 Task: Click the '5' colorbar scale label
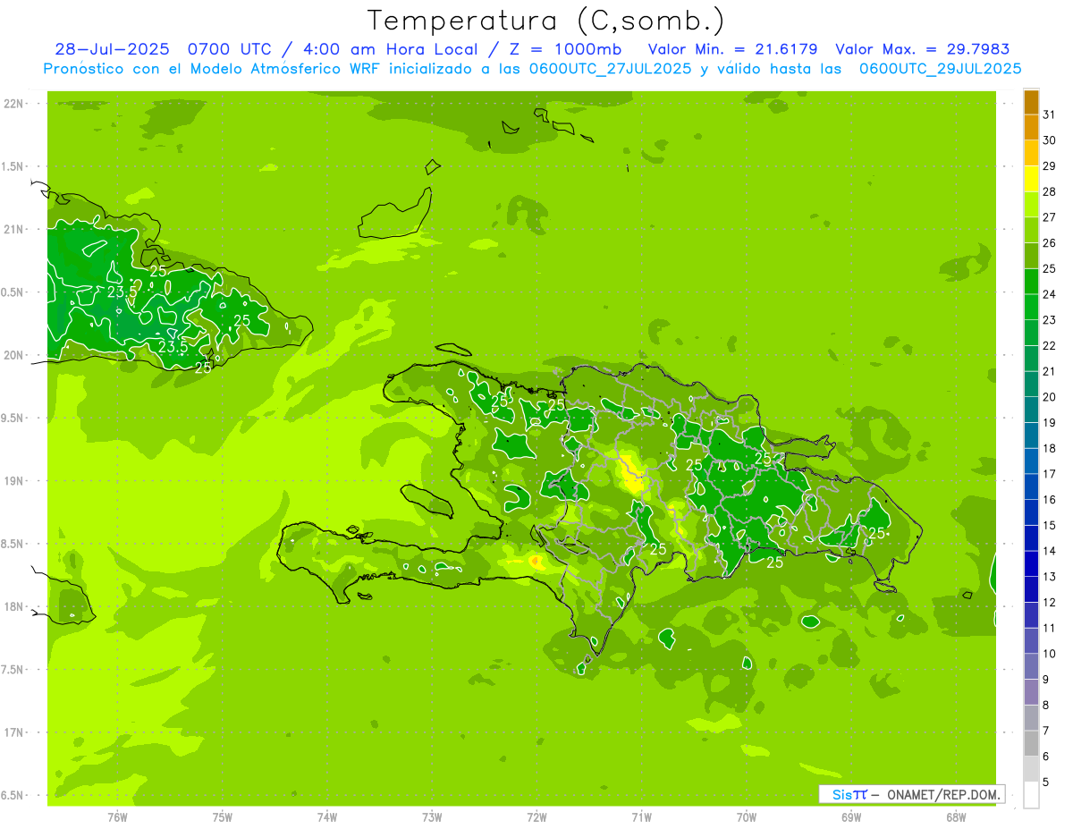click(1046, 782)
